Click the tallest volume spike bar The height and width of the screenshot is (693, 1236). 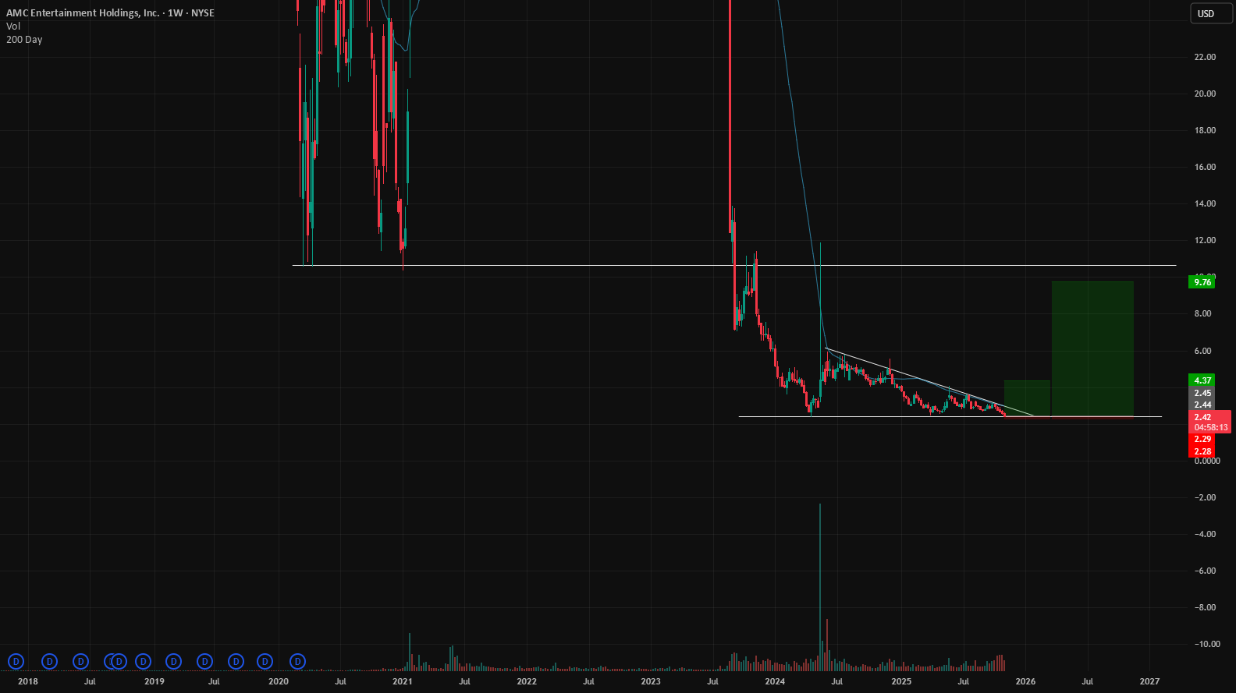pos(820,588)
